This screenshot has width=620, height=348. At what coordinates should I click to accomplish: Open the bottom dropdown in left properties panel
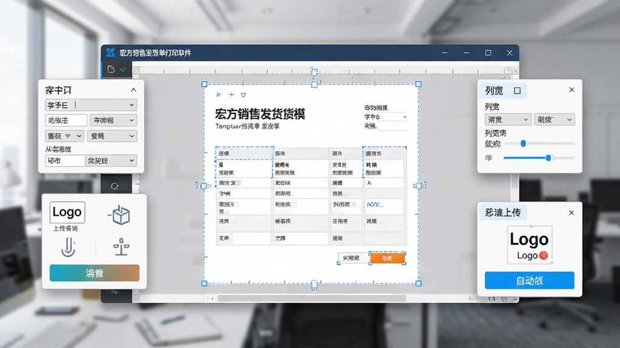tap(111, 161)
